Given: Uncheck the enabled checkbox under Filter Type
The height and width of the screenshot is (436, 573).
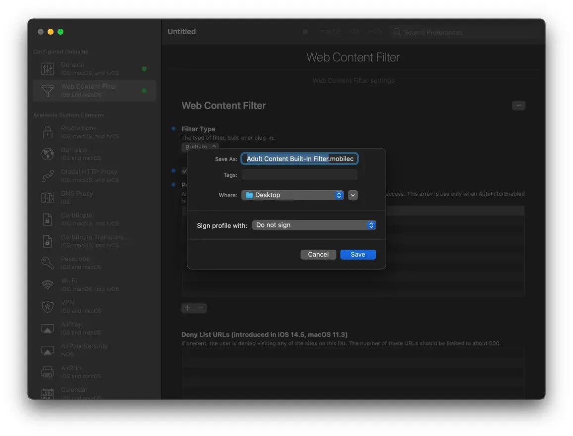Looking at the screenshot, I should click(184, 170).
